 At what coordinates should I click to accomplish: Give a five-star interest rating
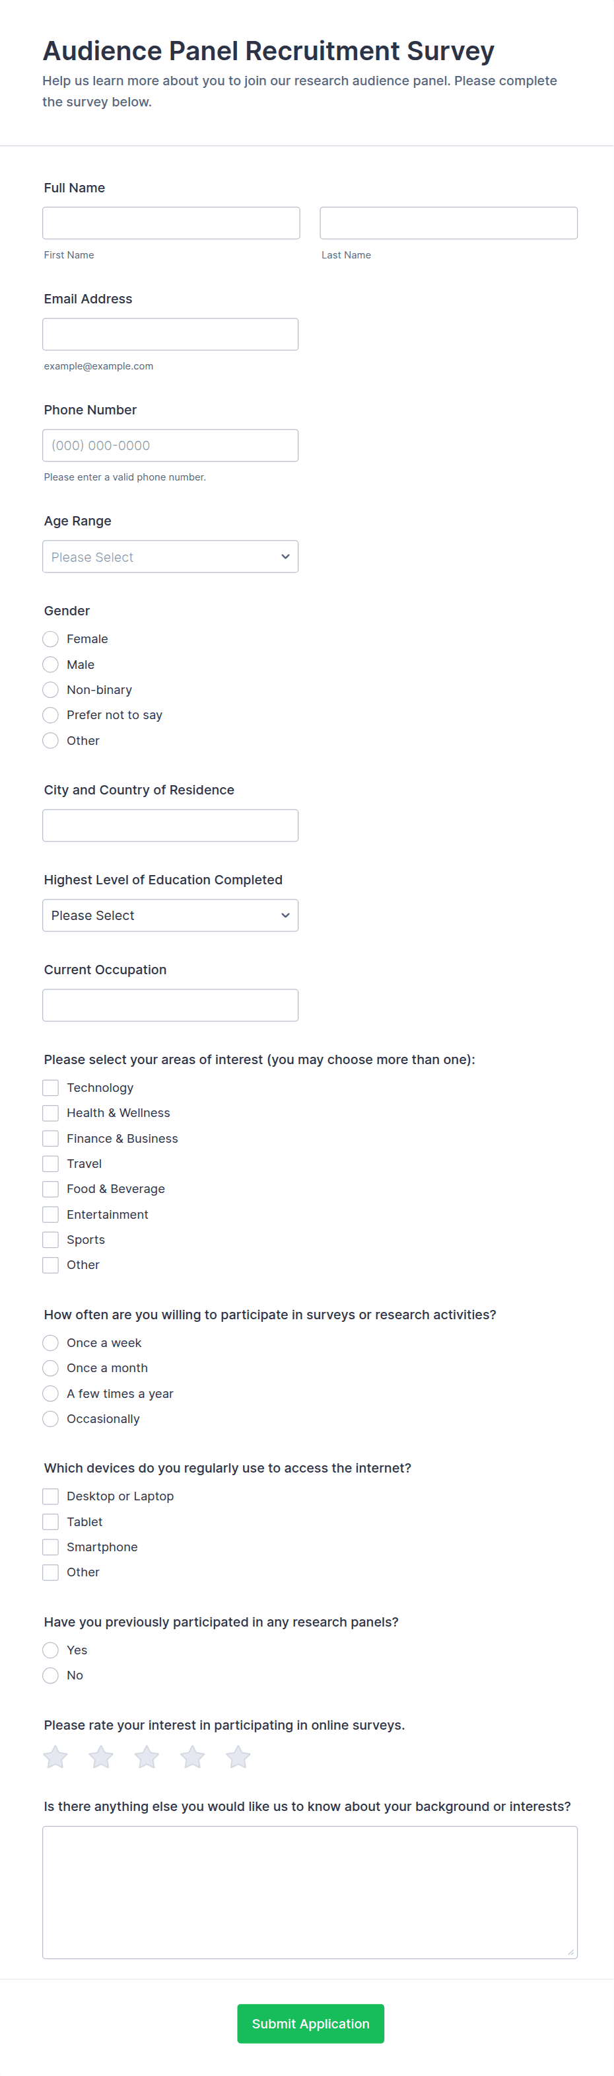coord(238,1757)
